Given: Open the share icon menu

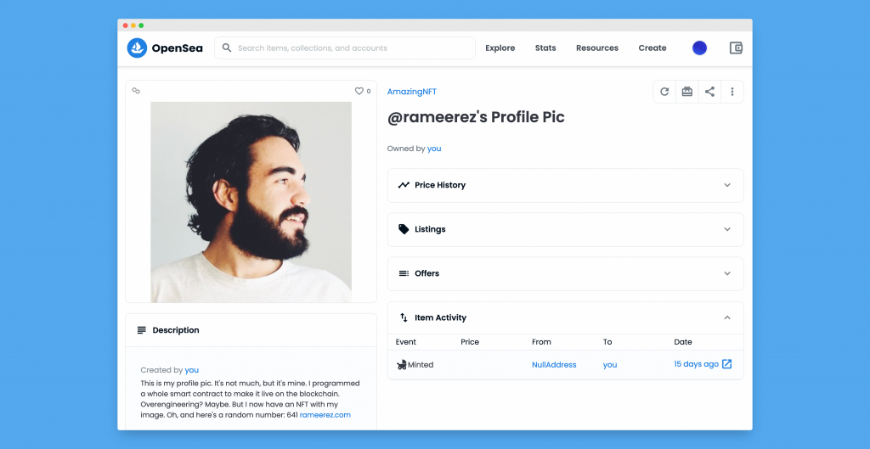Looking at the screenshot, I should click(x=709, y=92).
